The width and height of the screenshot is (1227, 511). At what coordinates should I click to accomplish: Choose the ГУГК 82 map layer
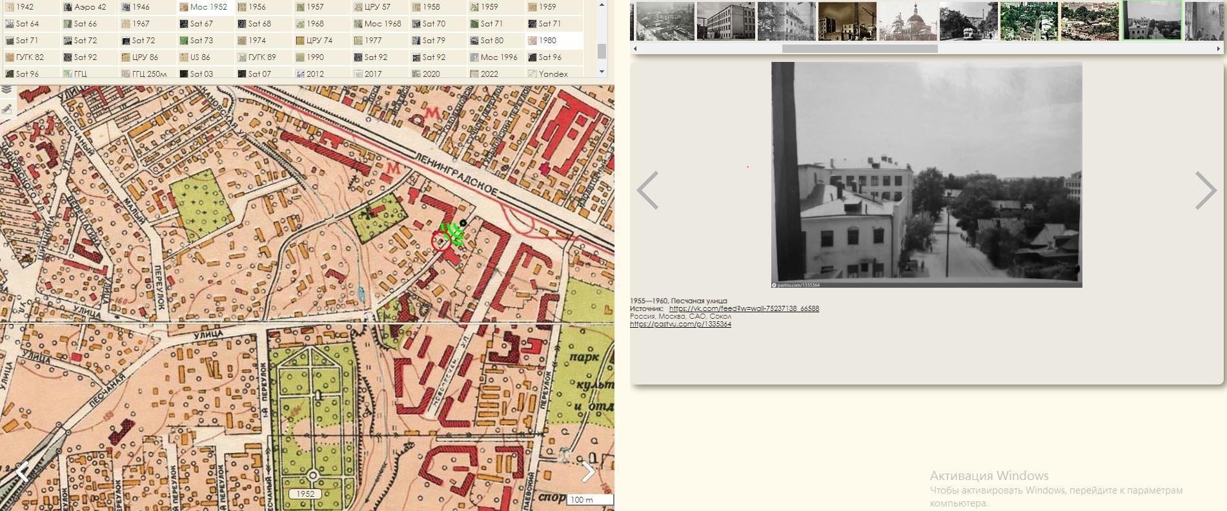tap(30, 57)
